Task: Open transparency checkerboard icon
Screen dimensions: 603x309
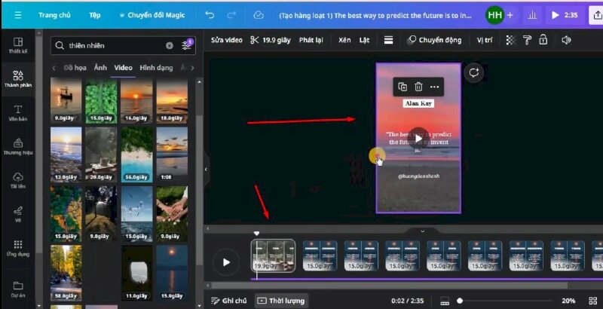Action: pyautogui.click(x=510, y=40)
